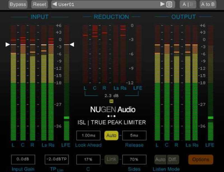Click the small yellow H hold indicator

tap(111, 101)
